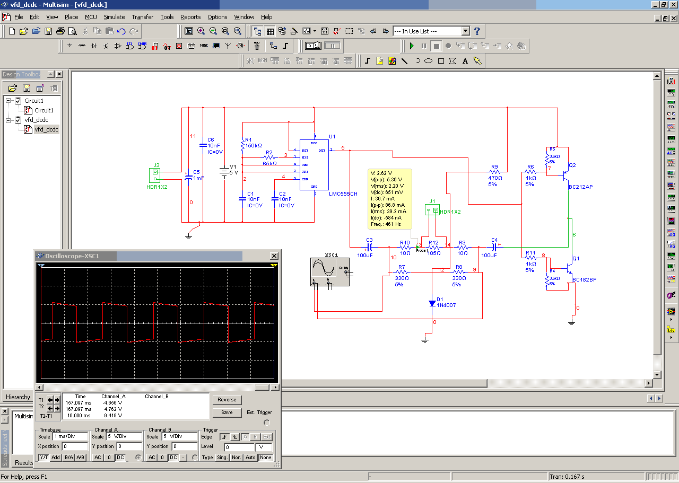The height and width of the screenshot is (483, 679).
Task: Open the Grapher tool icon
Action: tap(307, 31)
